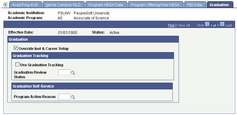Show next row with right arrow

(x=222, y=24)
